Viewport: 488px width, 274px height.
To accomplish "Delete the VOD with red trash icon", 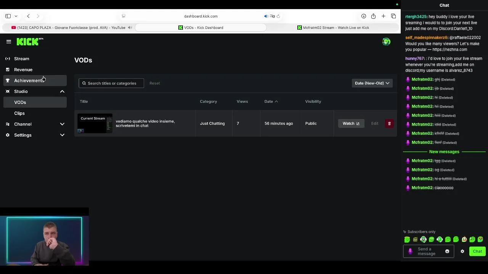I will 389,123.
